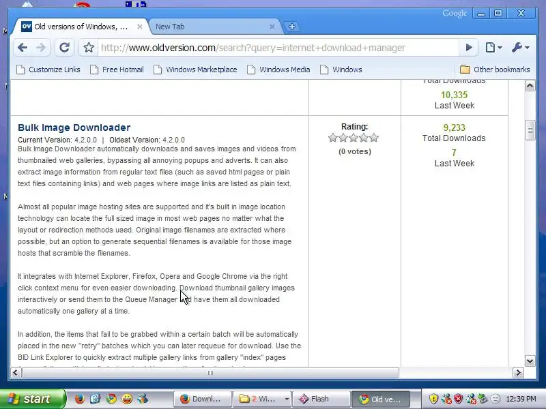546x409 pixels.
Task: Click the computer tray icon left of the grey smiley
Action: click(x=483, y=399)
